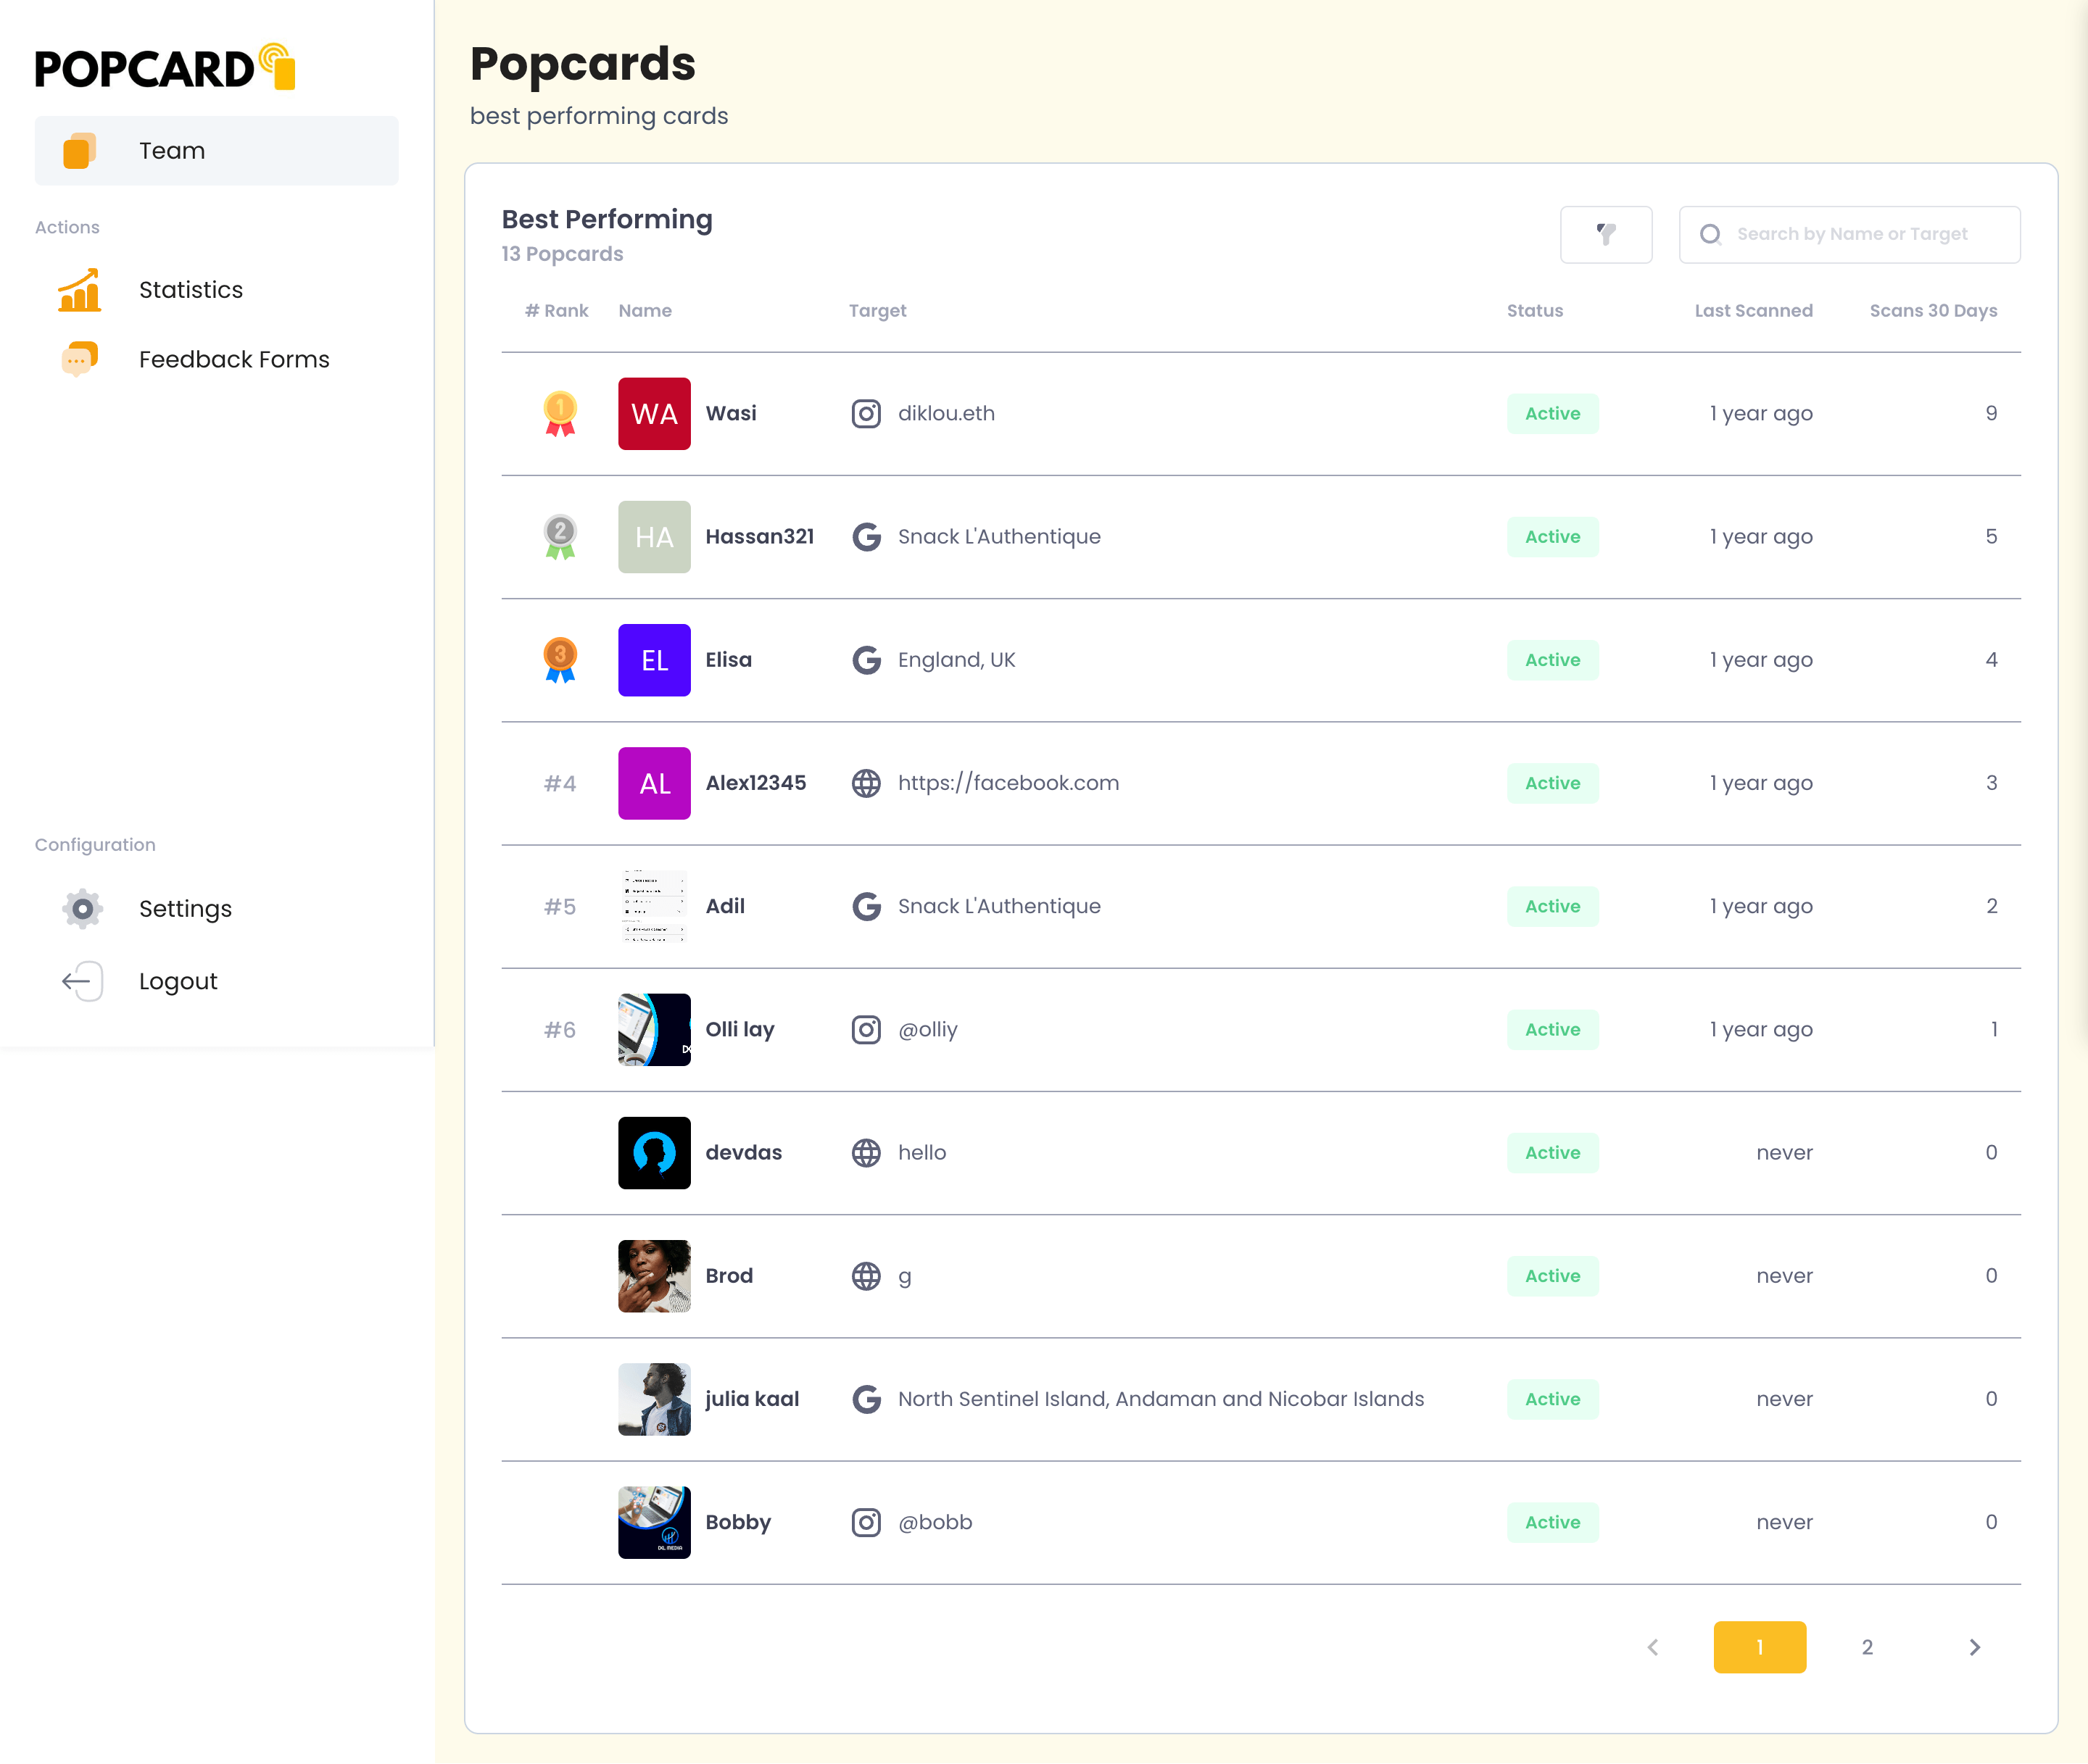The height and width of the screenshot is (1764, 2088).
Task: Click Last Scanned column header
Action: 1753,311
